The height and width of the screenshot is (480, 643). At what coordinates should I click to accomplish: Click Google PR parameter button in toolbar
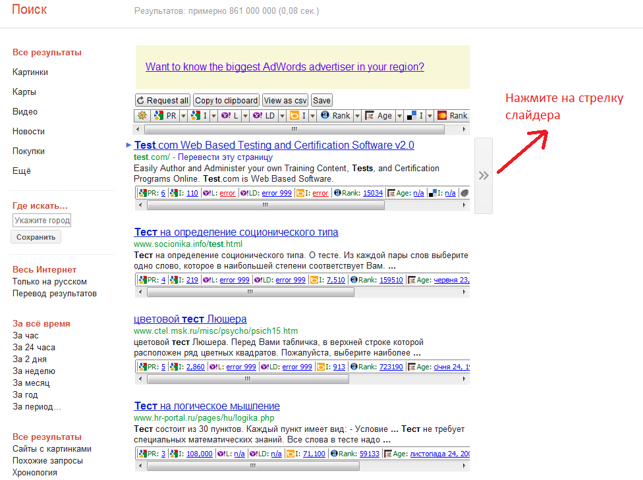[x=165, y=116]
